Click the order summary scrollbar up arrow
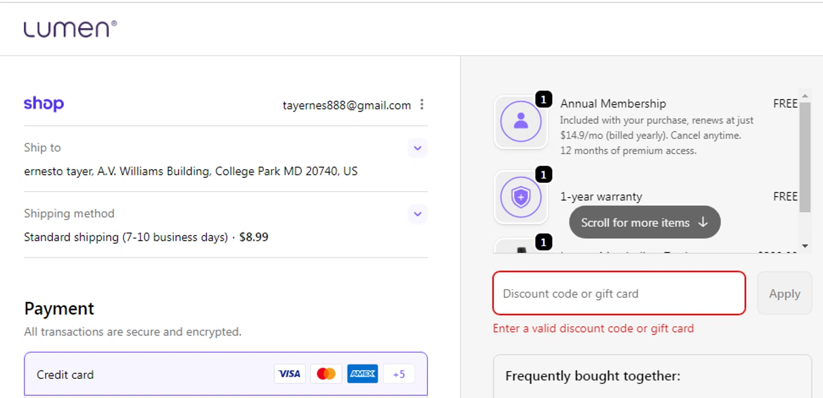Screen dimensions: 823x398 tap(805, 96)
